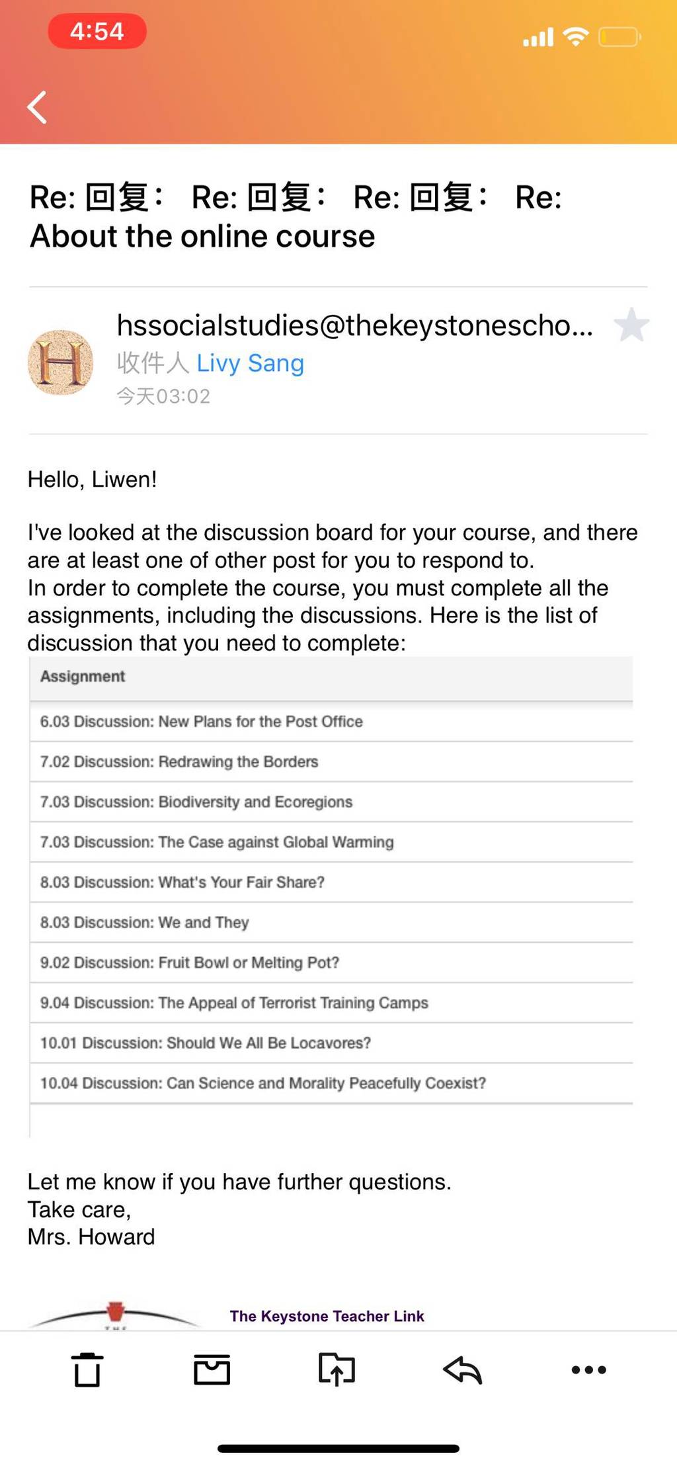Open recipient Livy Sang contact
The height and width of the screenshot is (1466, 677).
tap(250, 363)
